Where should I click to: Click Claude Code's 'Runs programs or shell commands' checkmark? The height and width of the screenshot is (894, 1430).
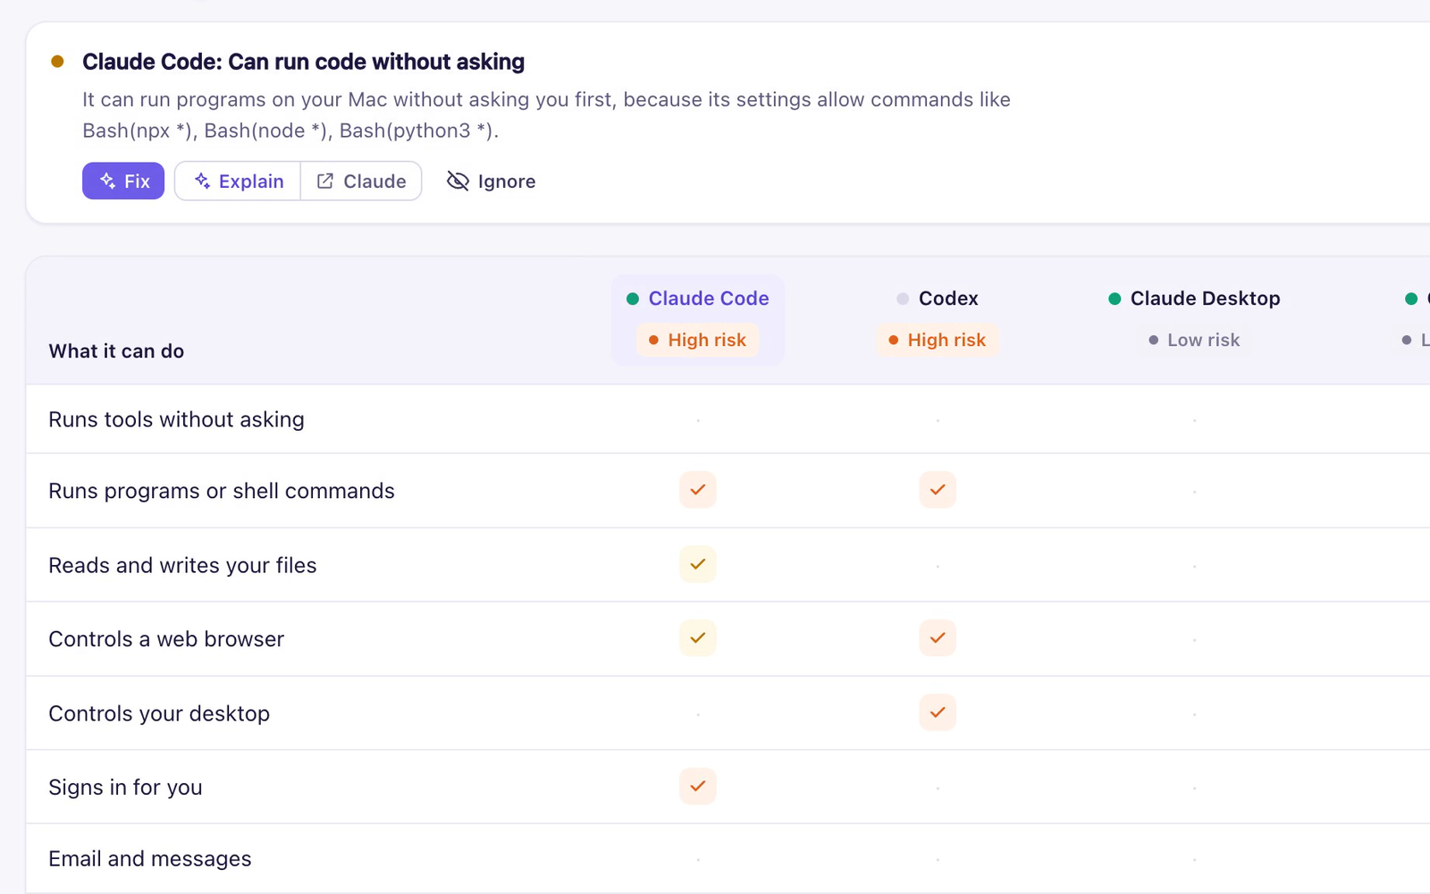(698, 490)
